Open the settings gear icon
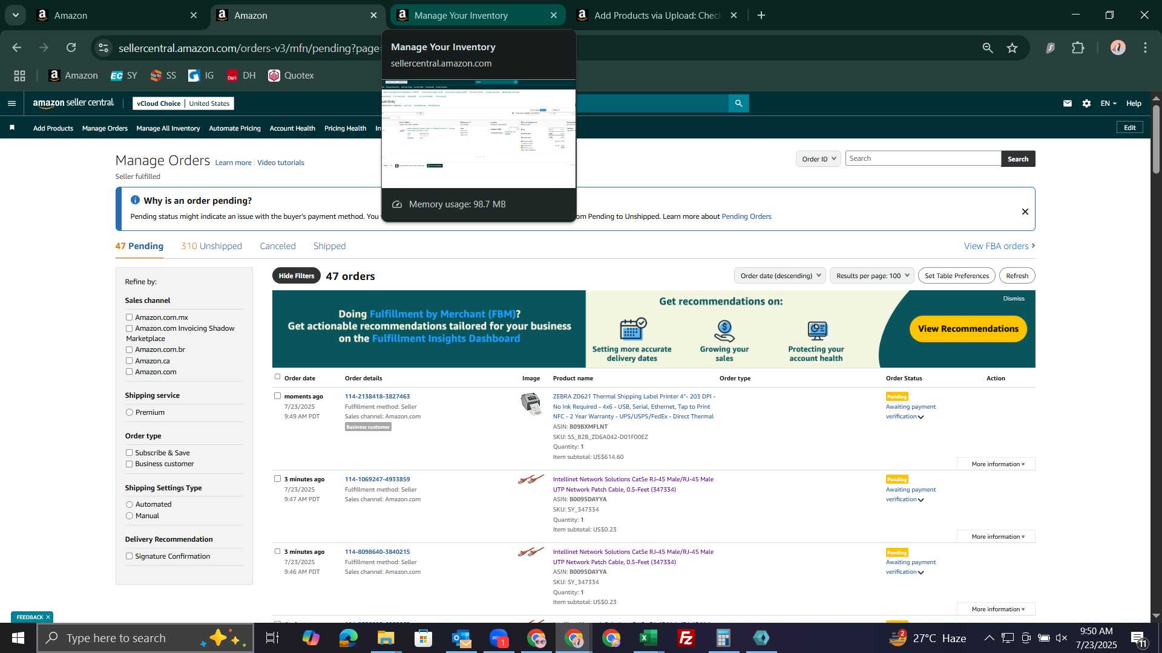Image resolution: width=1162 pixels, height=653 pixels. click(x=1087, y=103)
